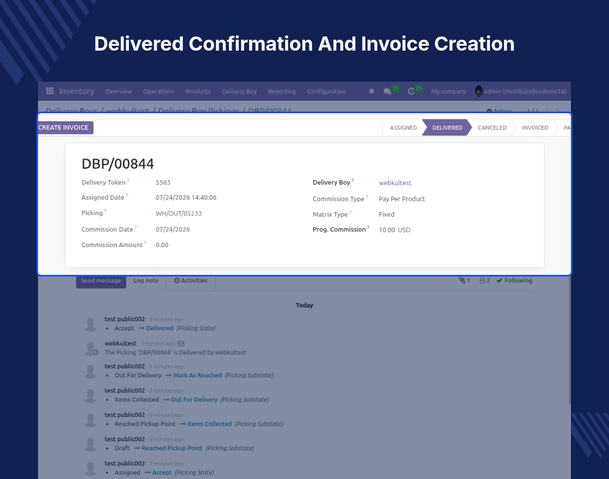Click the commission amount 0.00
This screenshot has width=609, height=479.
[162, 245]
